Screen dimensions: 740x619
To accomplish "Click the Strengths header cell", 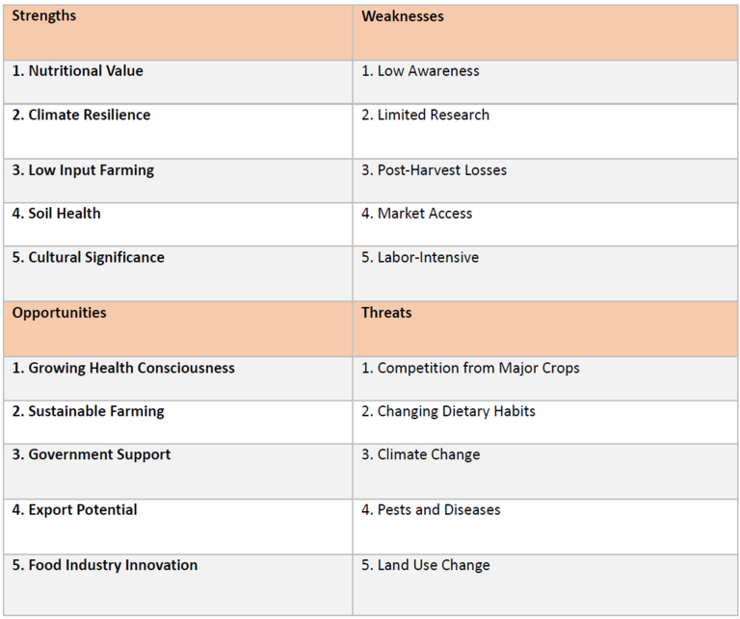I will [44, 16].
